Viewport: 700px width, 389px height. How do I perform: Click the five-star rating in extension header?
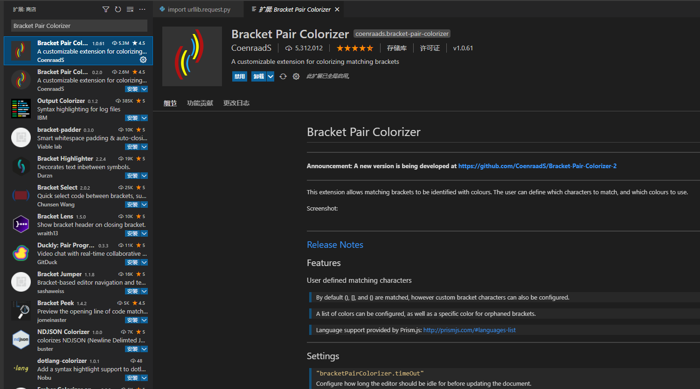(355, 48)
